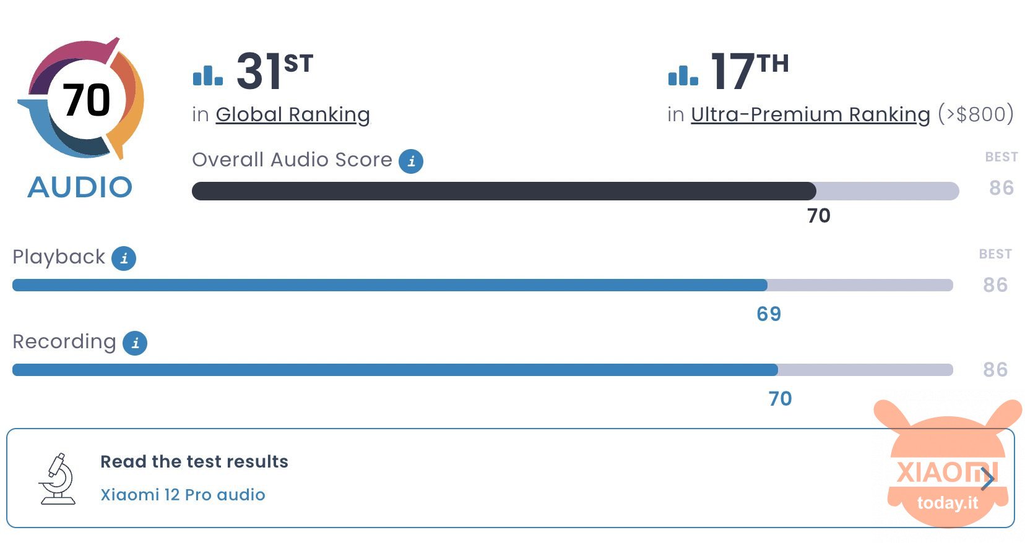Click the 31ST ranking number

(x=275, y=71)
